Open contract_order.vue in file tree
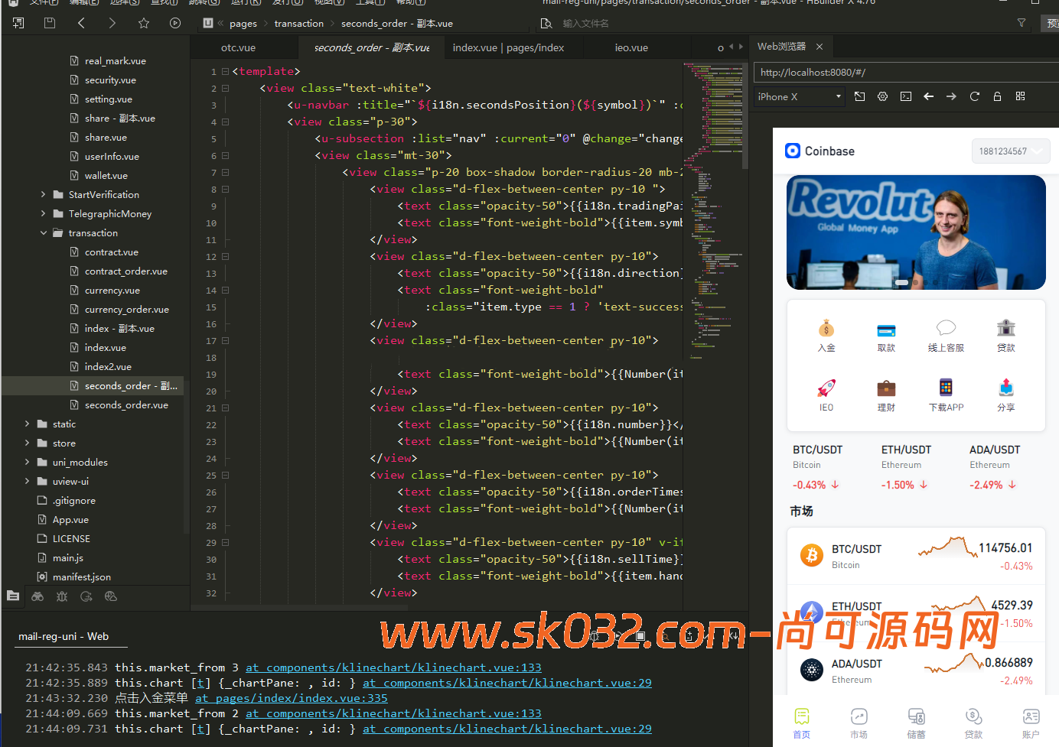 coord(125,271)
